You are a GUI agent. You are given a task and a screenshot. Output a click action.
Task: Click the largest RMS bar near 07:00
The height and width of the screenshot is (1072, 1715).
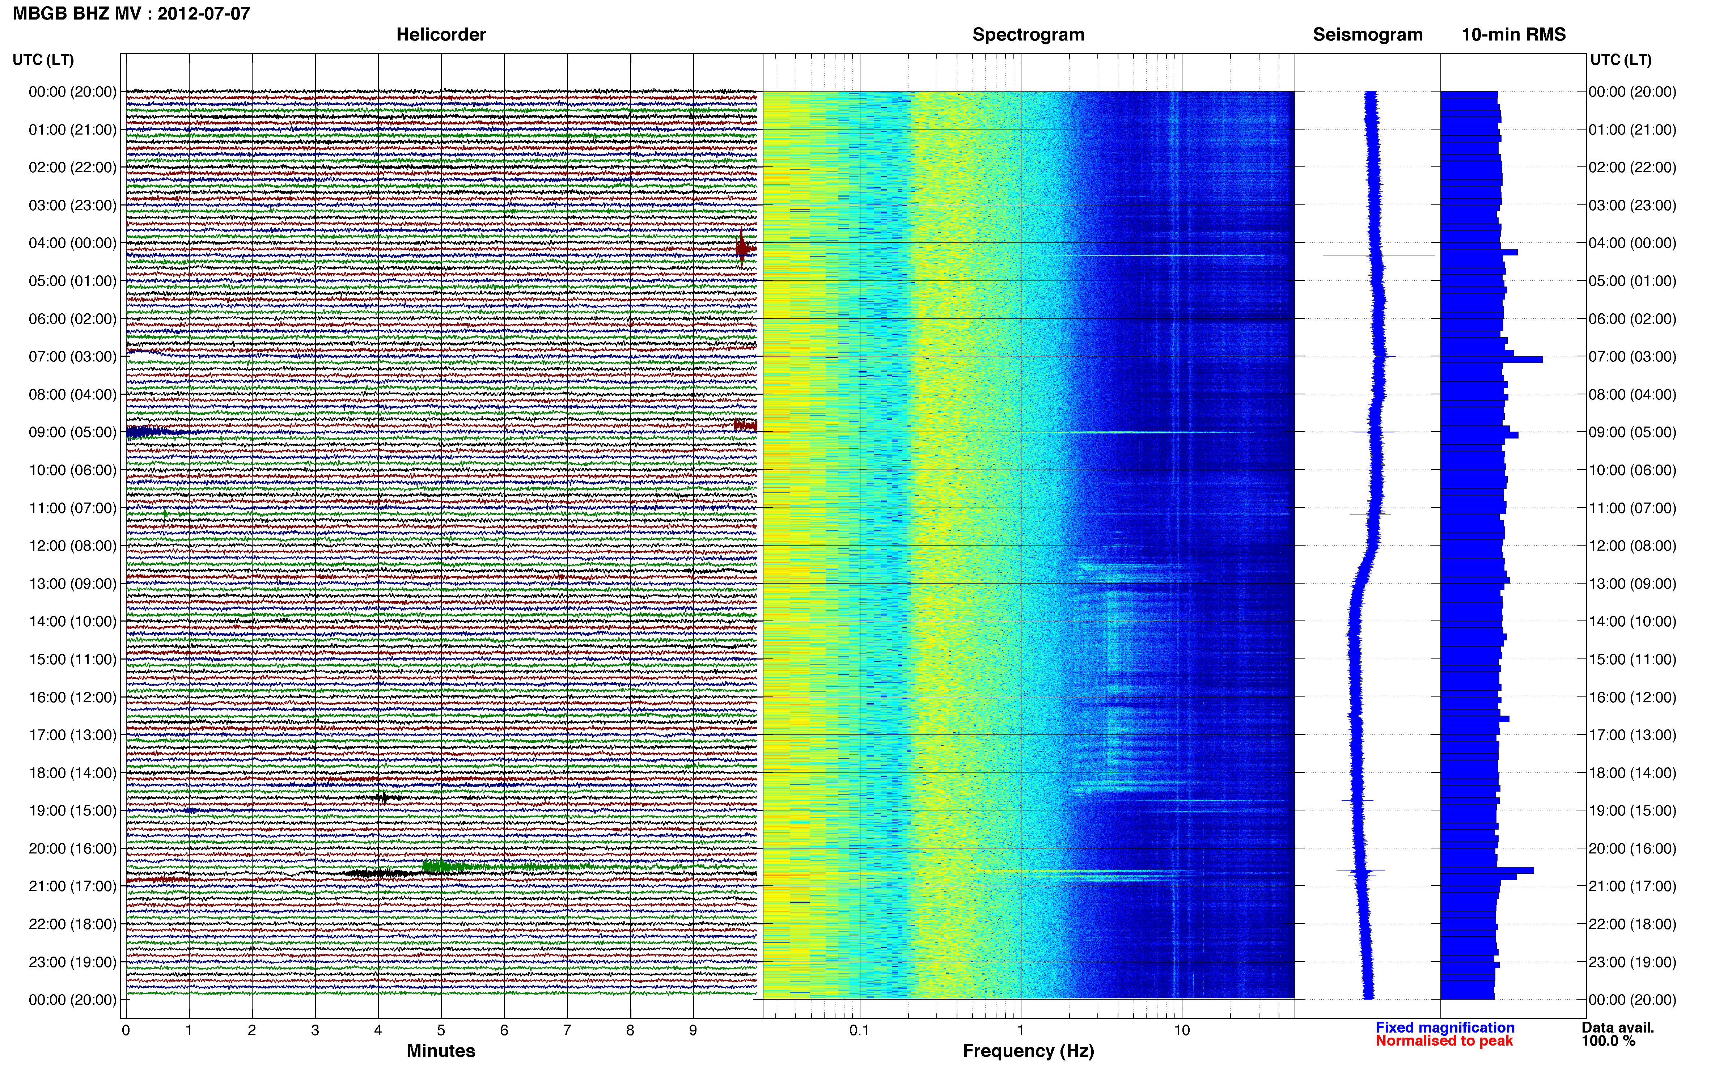(1492, 360)
